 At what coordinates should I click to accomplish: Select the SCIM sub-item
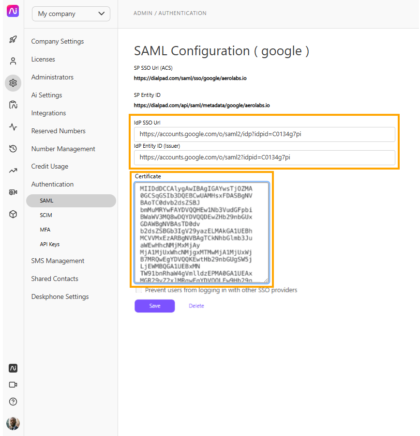pyautogui.click(x=46, y=215)
